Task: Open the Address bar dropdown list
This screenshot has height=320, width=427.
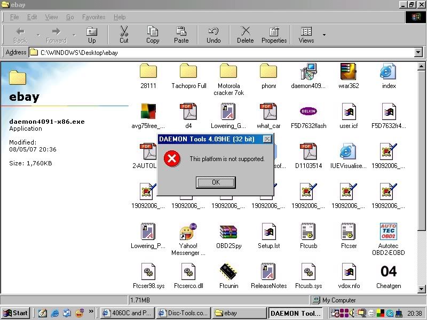Action: tap(418, 52)
